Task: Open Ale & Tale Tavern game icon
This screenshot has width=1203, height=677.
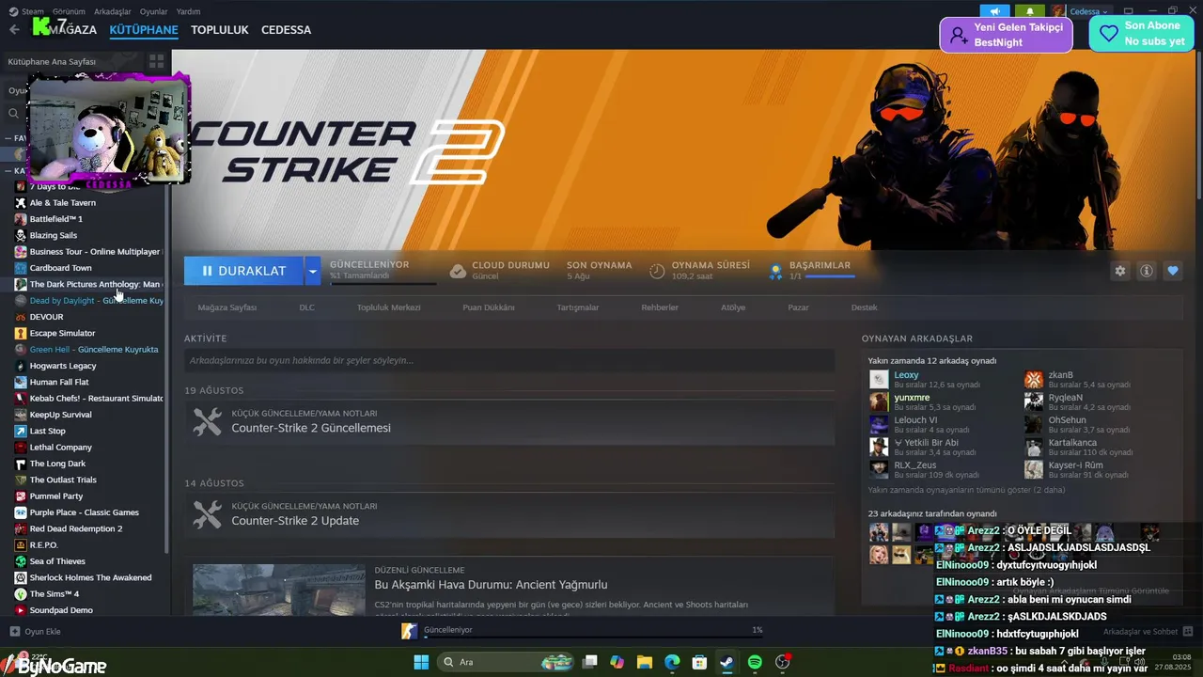Action: [x=21, y=202]
